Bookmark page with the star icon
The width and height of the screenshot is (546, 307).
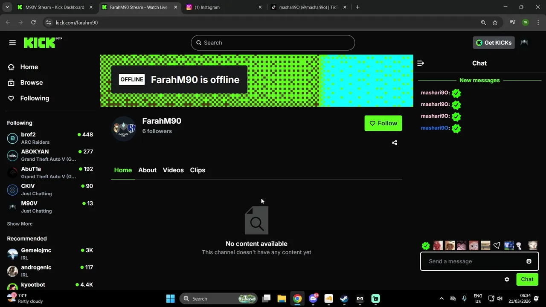495,23
